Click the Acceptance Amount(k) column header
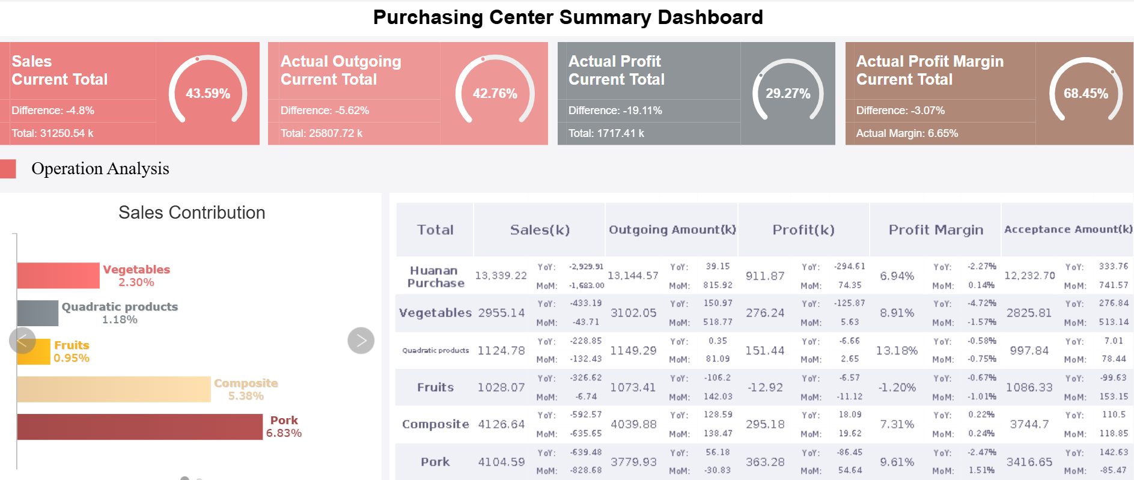The width and height of the screenshot is (1134, 480). [x=1068, y=229]
